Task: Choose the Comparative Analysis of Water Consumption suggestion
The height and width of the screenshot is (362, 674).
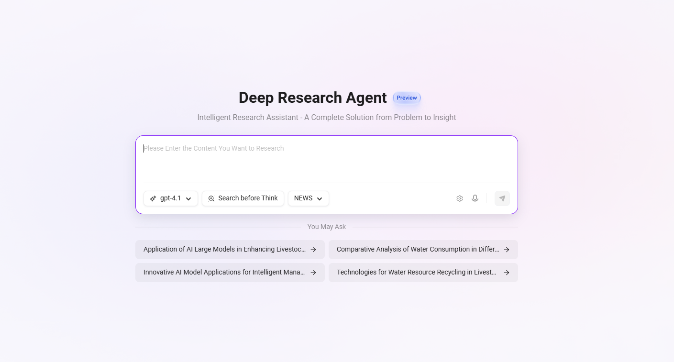Action: 418,250
